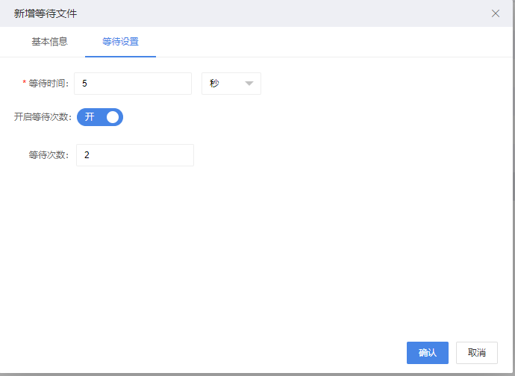The width and height of the screenshot is (515, 376).
Task: Click the blue underline beneath 等待设置 tab
Action: click(x=120, y=57)
